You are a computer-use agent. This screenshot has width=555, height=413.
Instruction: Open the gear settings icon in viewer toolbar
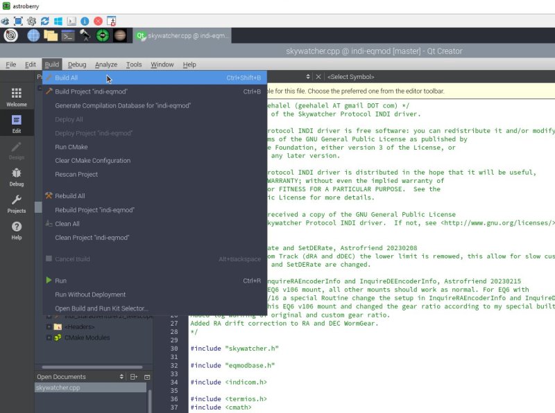31,21
